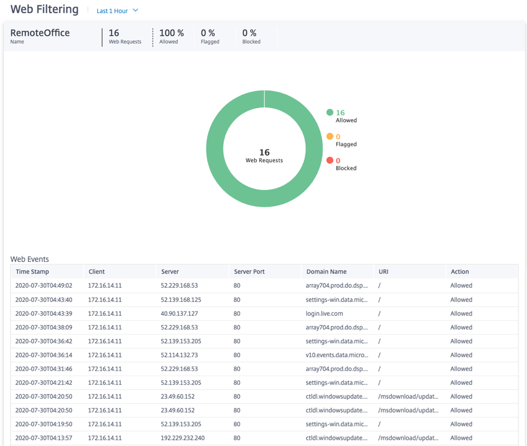Image resolution: width=527 pixels, height=446 pixels.
Task: Select the timestamp 2020-07-30T04:19:50
Action: click(44, 424)
